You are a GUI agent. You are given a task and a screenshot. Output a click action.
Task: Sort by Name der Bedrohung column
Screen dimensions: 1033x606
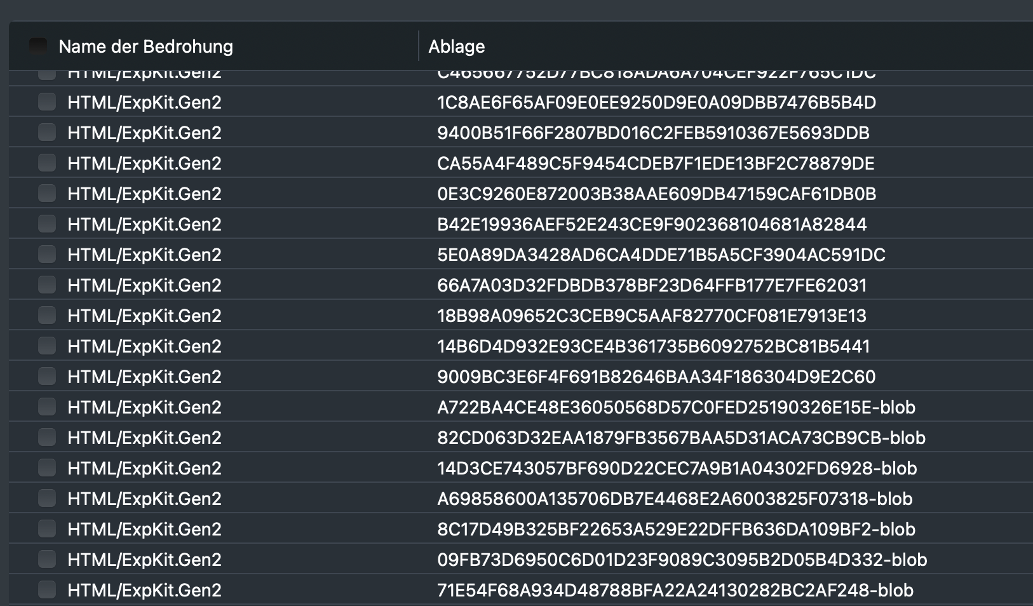coord(145,46)
